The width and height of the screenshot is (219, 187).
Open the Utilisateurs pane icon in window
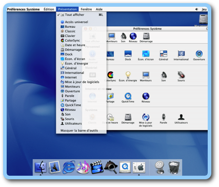(181, 117)
